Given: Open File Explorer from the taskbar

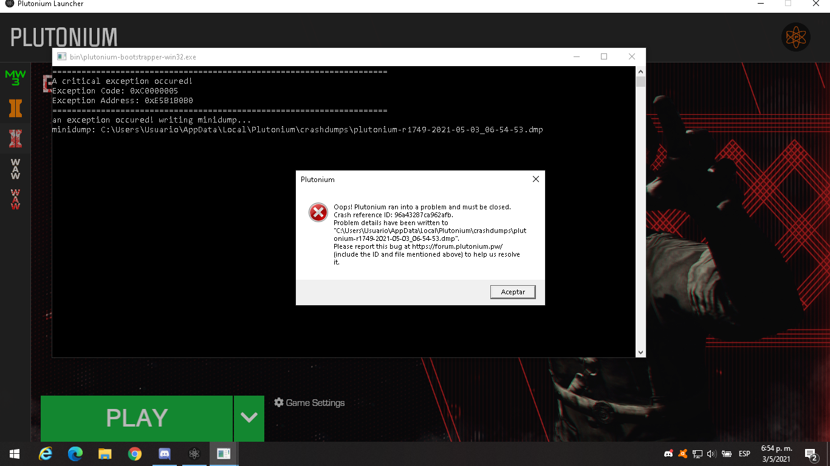Looking at the screenshot, I should (x=105, y=454).
